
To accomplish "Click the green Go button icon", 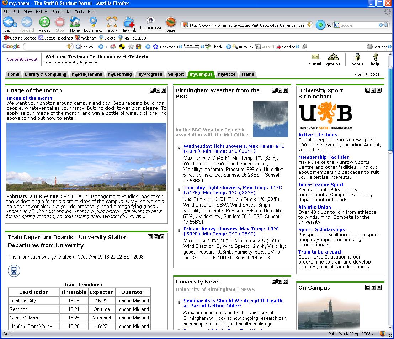I will point(320,25).
